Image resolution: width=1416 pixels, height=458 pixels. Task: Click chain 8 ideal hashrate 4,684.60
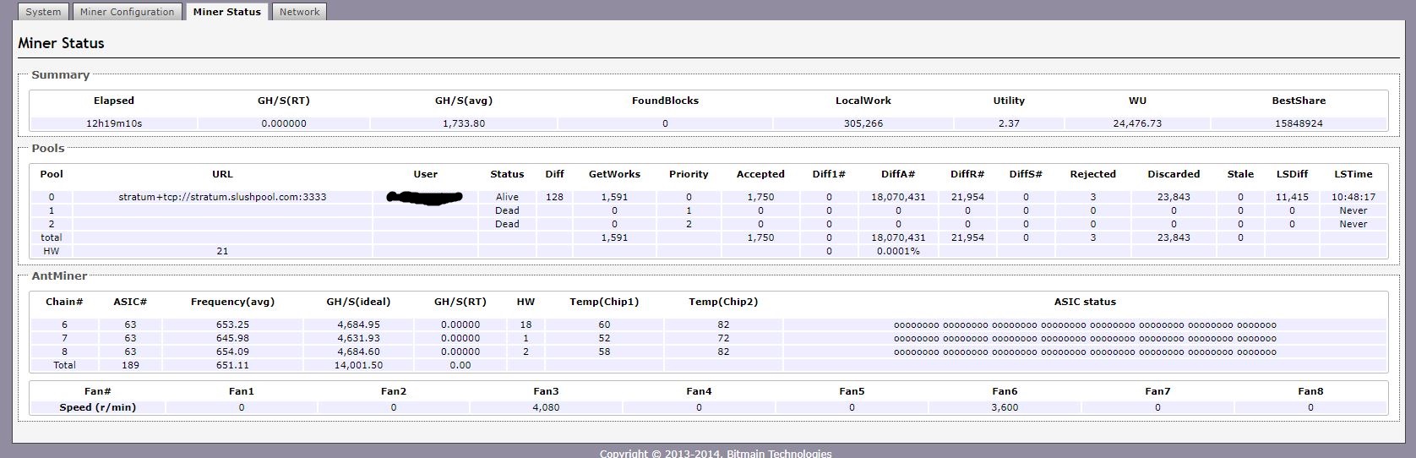tap(358, 352)
